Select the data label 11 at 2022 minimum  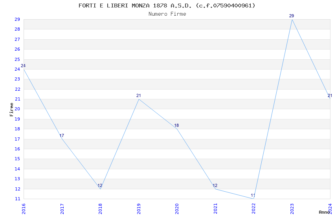(253, 195)
